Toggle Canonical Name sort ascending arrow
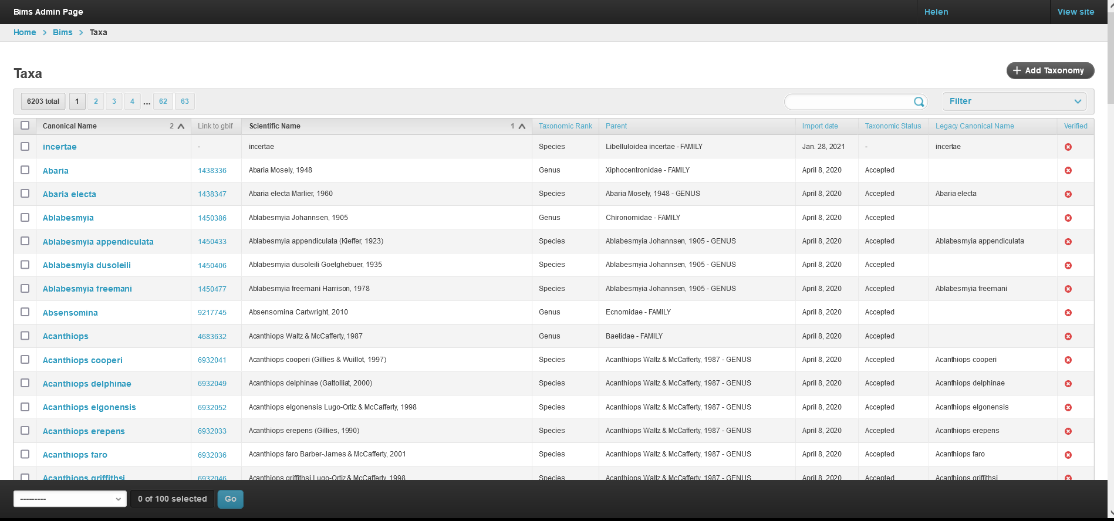Screen dimensions: 1114x521 [x=181, y=126]
